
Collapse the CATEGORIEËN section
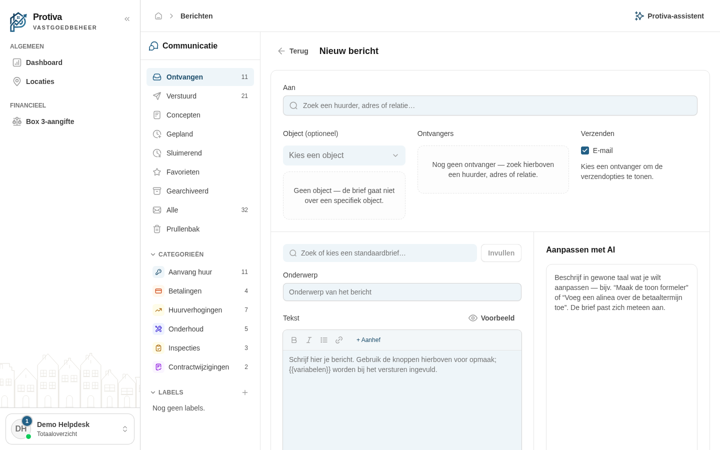click(x=177, y=254)
